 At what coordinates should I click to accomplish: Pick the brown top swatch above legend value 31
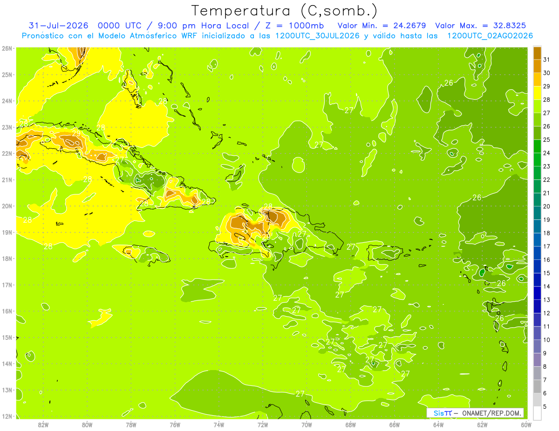tap(537, 53)
